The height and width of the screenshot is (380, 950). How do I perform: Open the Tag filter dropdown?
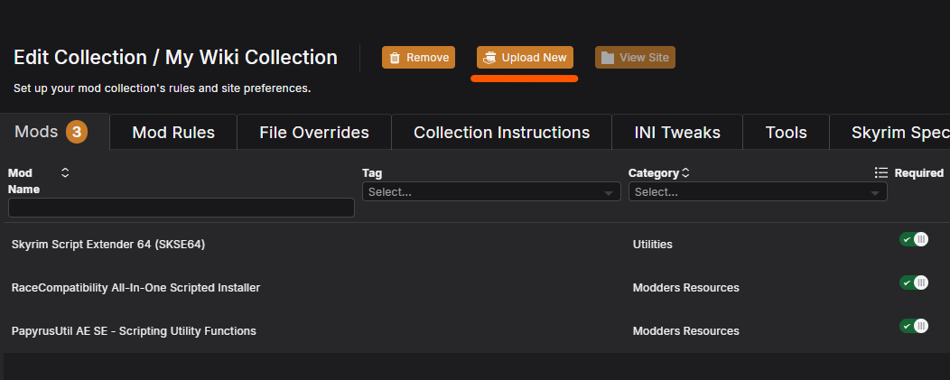pyautogui.click(x=490, y=192)
